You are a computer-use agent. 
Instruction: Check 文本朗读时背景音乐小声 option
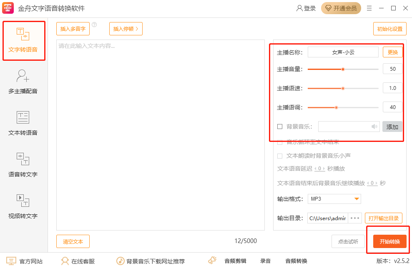280,156
